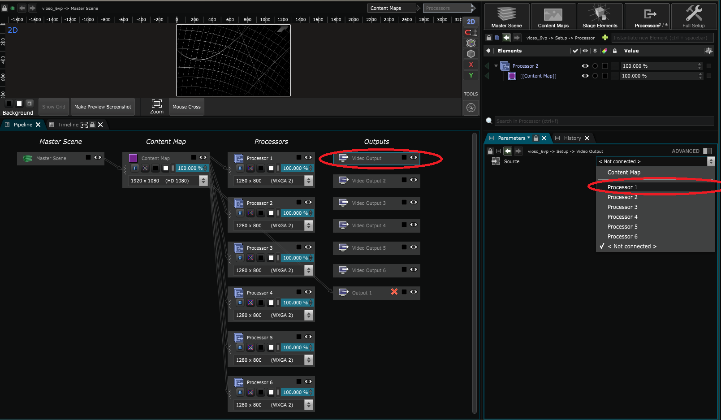Switch viewport to 2D mode

471,22
